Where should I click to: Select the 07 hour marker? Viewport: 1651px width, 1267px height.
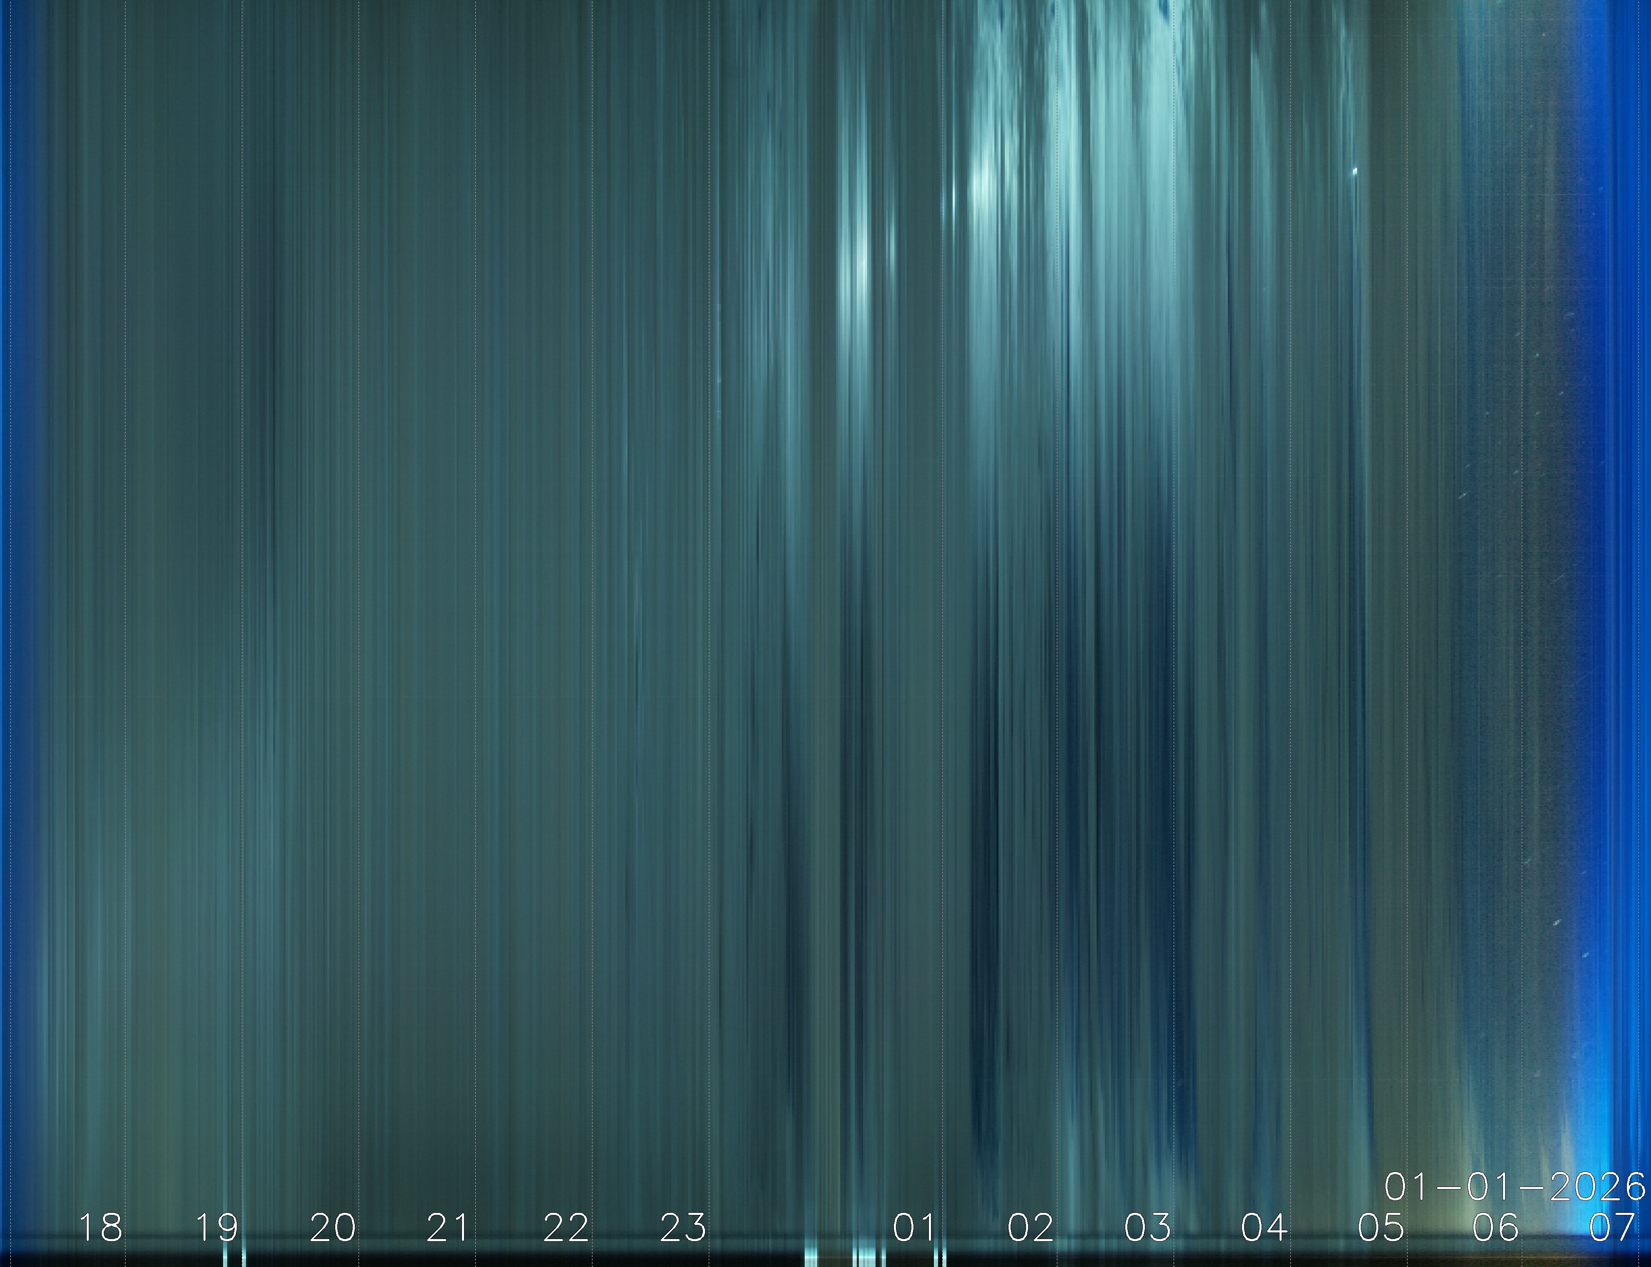coord(1613,1228)
